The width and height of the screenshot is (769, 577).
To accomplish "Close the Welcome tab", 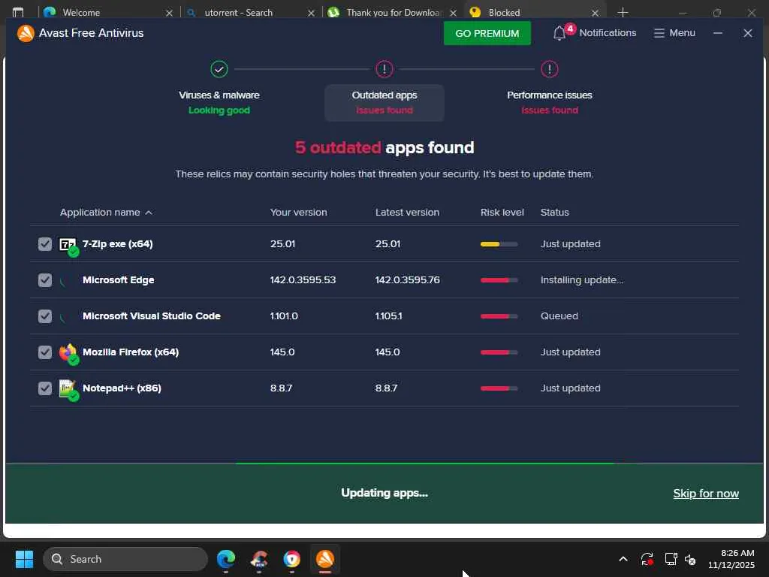I will (x=169, y=13).
